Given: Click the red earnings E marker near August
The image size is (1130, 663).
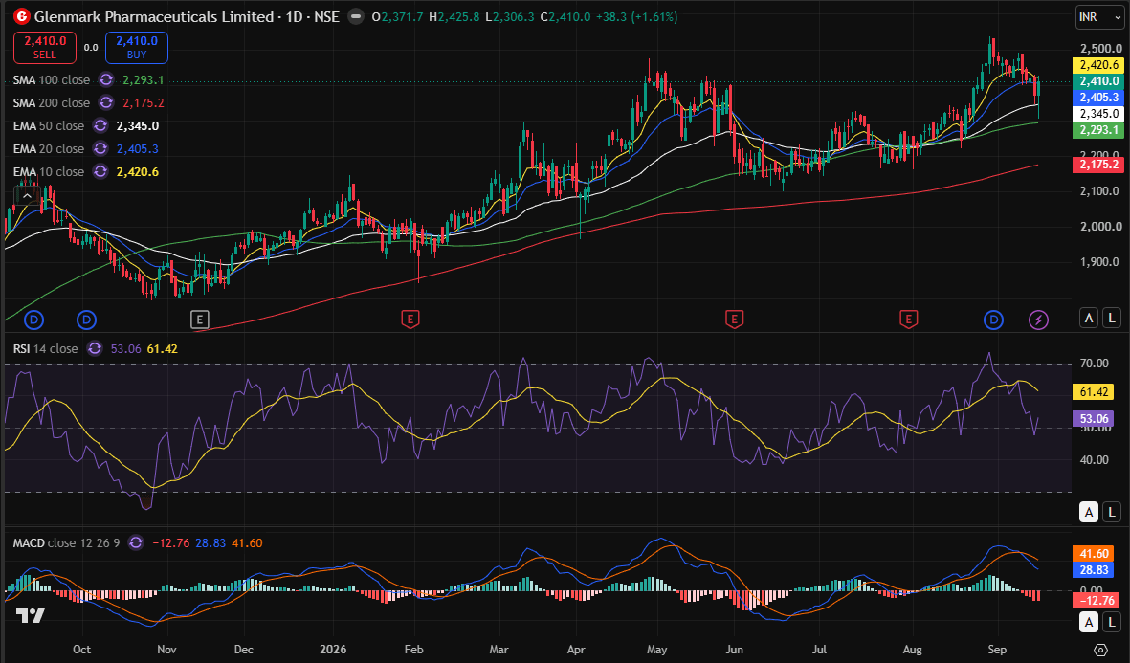Looking at the screenshot, I should click(x=908, y=320).
